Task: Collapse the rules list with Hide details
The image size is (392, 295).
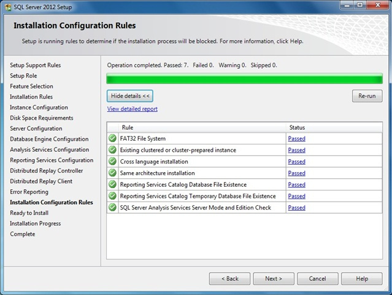Action: (x=129, y=96)
